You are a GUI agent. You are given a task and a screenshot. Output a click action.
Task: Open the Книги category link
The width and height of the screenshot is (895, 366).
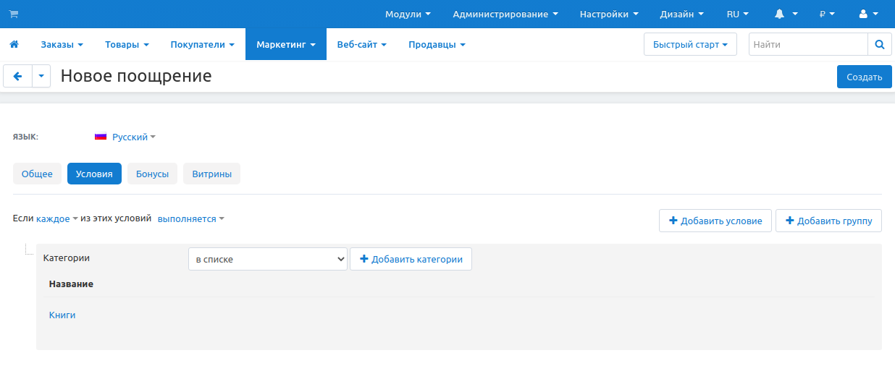pos(62,315)
